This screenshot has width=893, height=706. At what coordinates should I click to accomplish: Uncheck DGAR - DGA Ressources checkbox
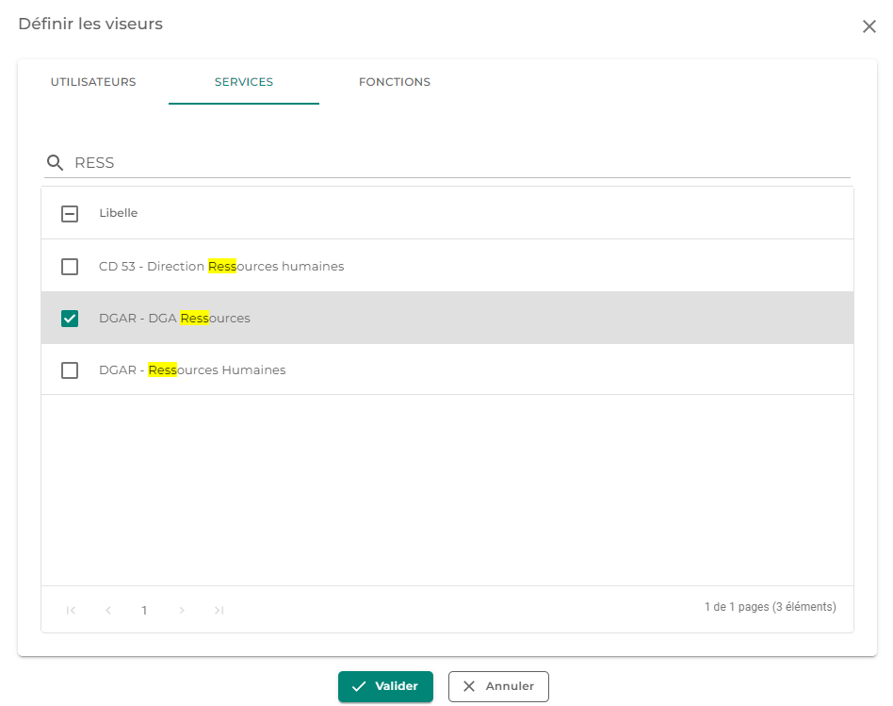[x=70, y=319]
